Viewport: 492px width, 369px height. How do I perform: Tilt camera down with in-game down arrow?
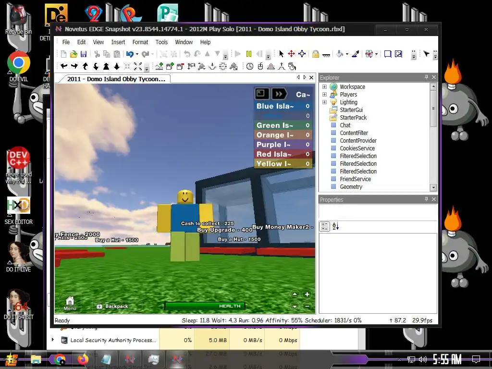pyautogui.click(x=295, y=306)
